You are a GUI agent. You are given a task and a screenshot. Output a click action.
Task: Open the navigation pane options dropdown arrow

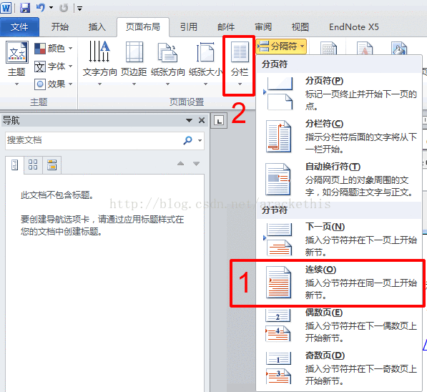(x=189, y=120)
